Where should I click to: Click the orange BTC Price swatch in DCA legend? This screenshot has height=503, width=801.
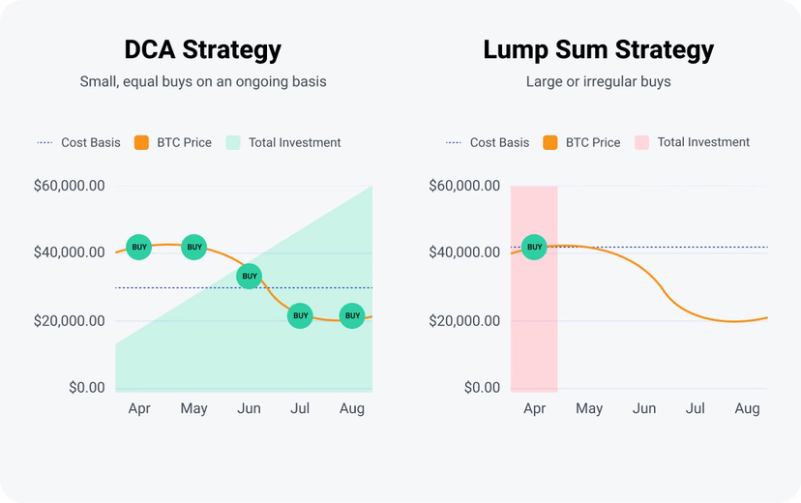tap(141, 143)
